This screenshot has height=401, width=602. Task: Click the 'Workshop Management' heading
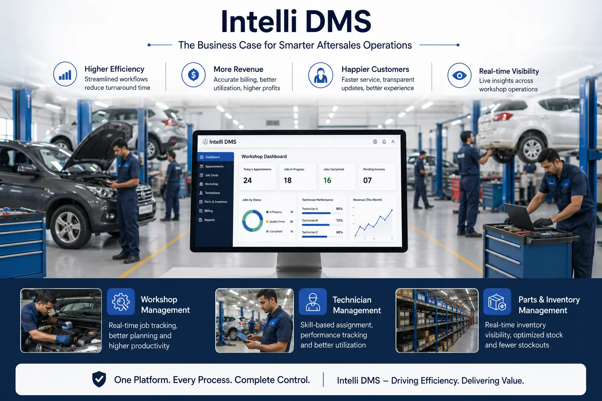click(165, 305)
